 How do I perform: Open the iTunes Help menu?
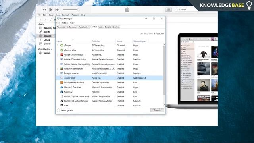tap(83, 15)
